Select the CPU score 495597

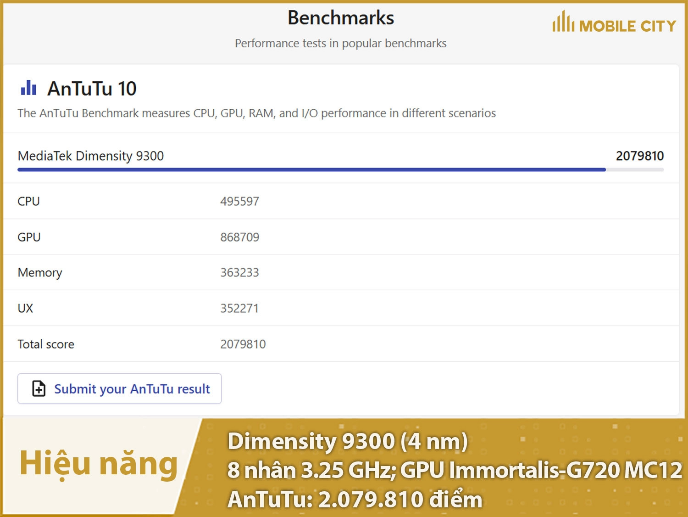pyautogui.click(x=240, y=201)
